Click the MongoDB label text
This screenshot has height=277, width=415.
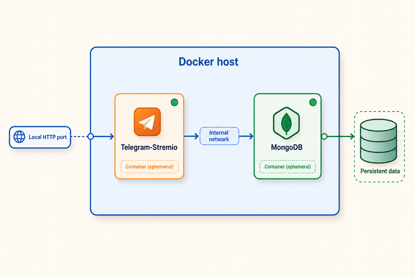(287, 147)
